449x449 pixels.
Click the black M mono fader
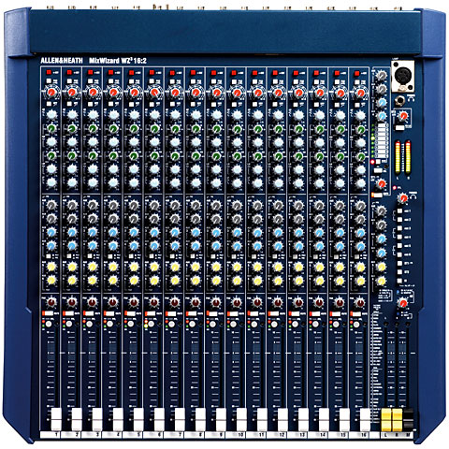(408, 420)
